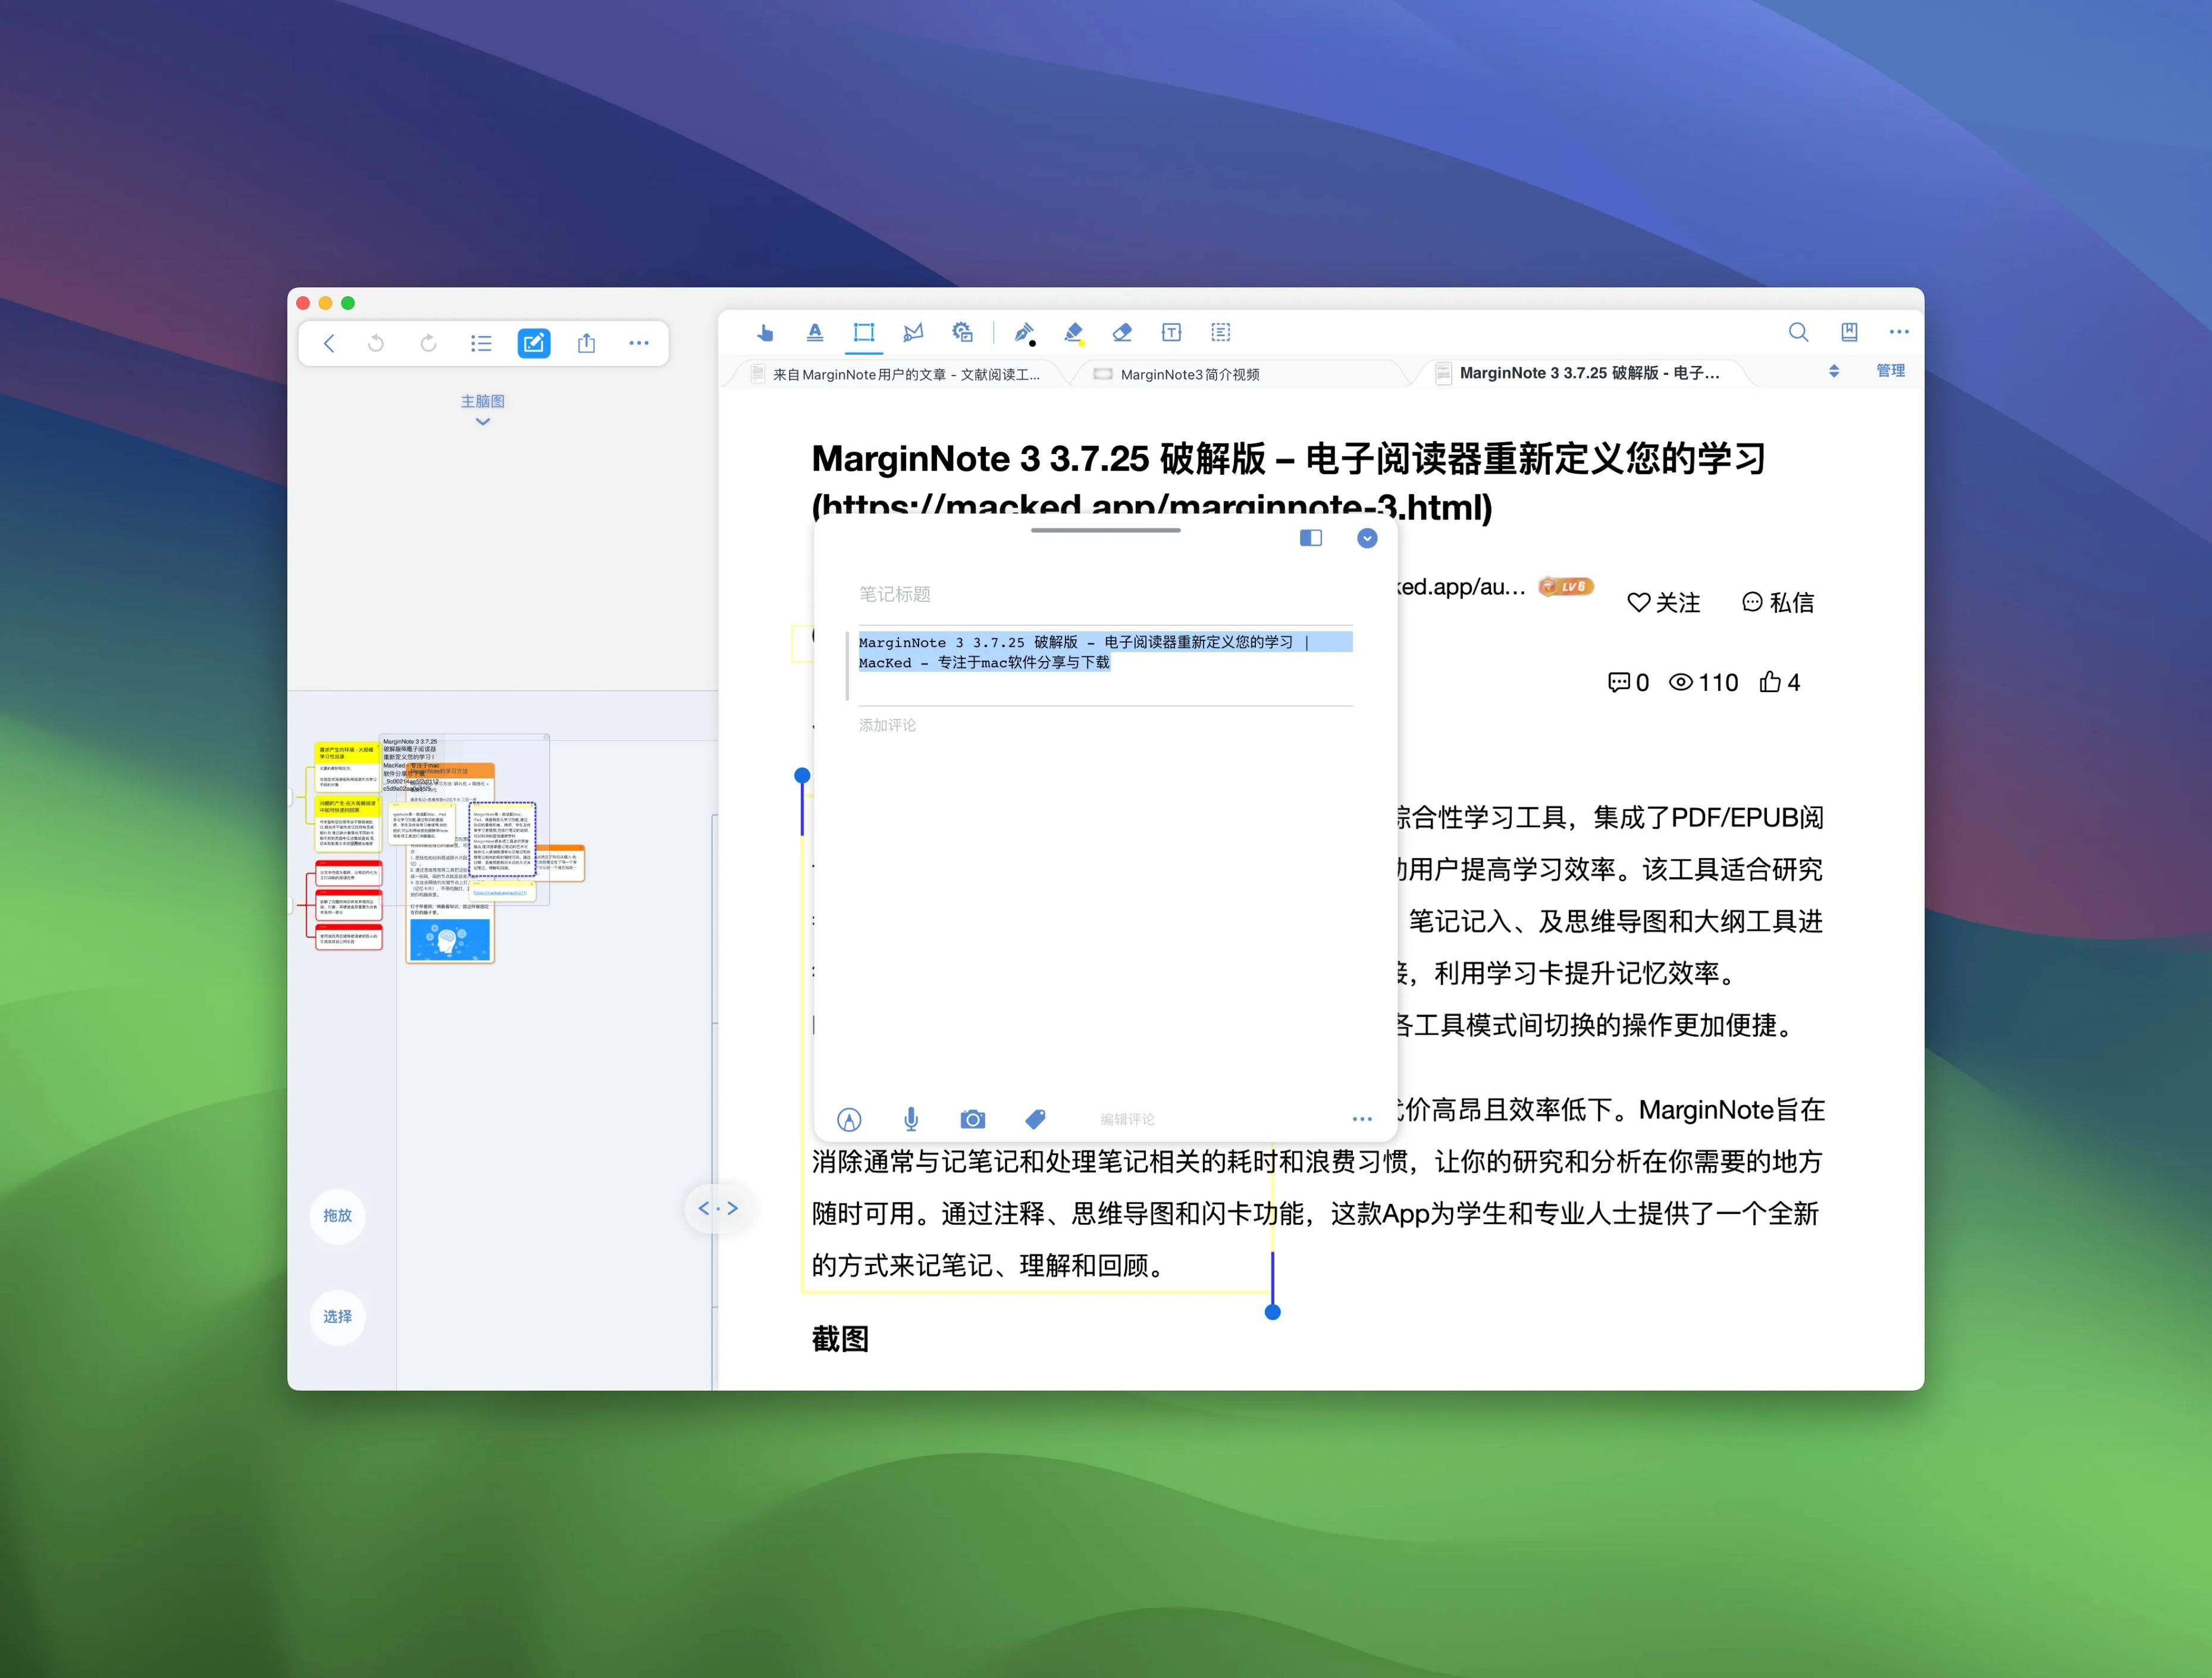Select the hand/pan tool
Screen dimensions: 2212x1678
tap(765, 333)
